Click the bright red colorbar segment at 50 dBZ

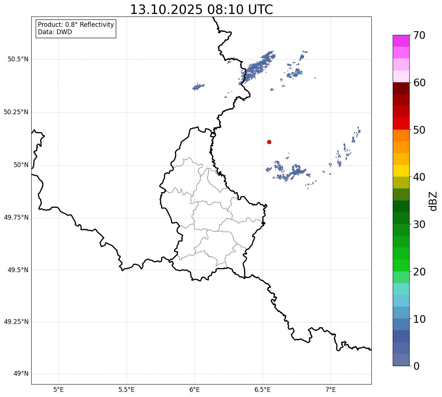click(x=401, y=123)
